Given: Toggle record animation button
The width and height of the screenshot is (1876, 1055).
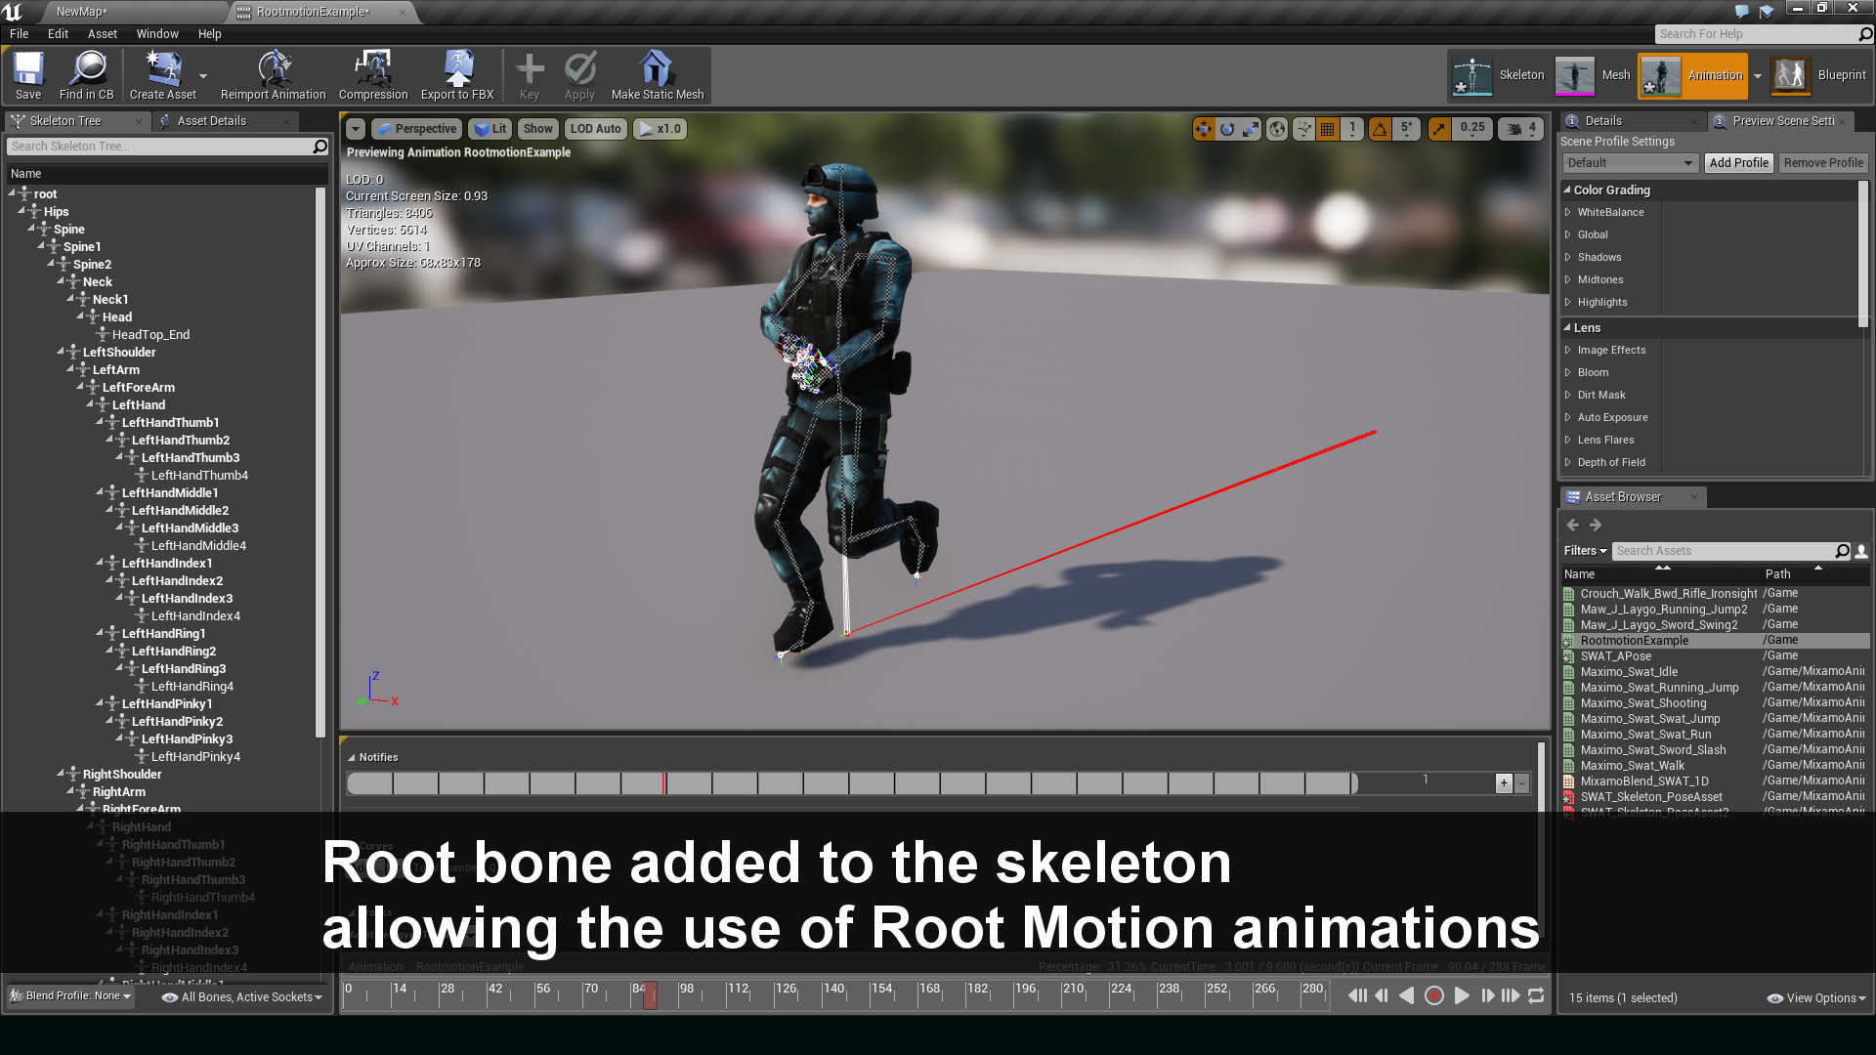Looking at the screenshot, I should (x=1434, y=995).
